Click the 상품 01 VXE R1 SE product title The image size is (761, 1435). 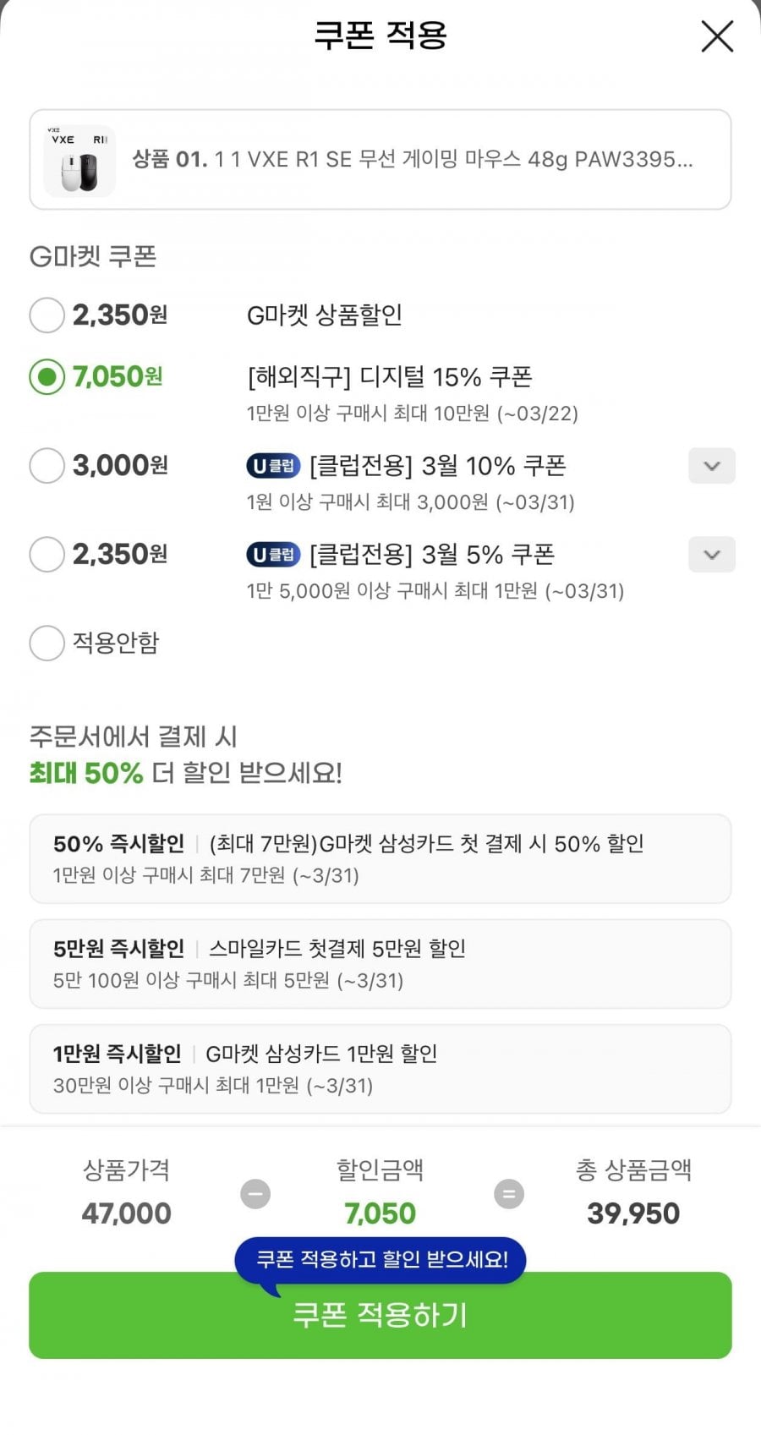click(413, 160)
